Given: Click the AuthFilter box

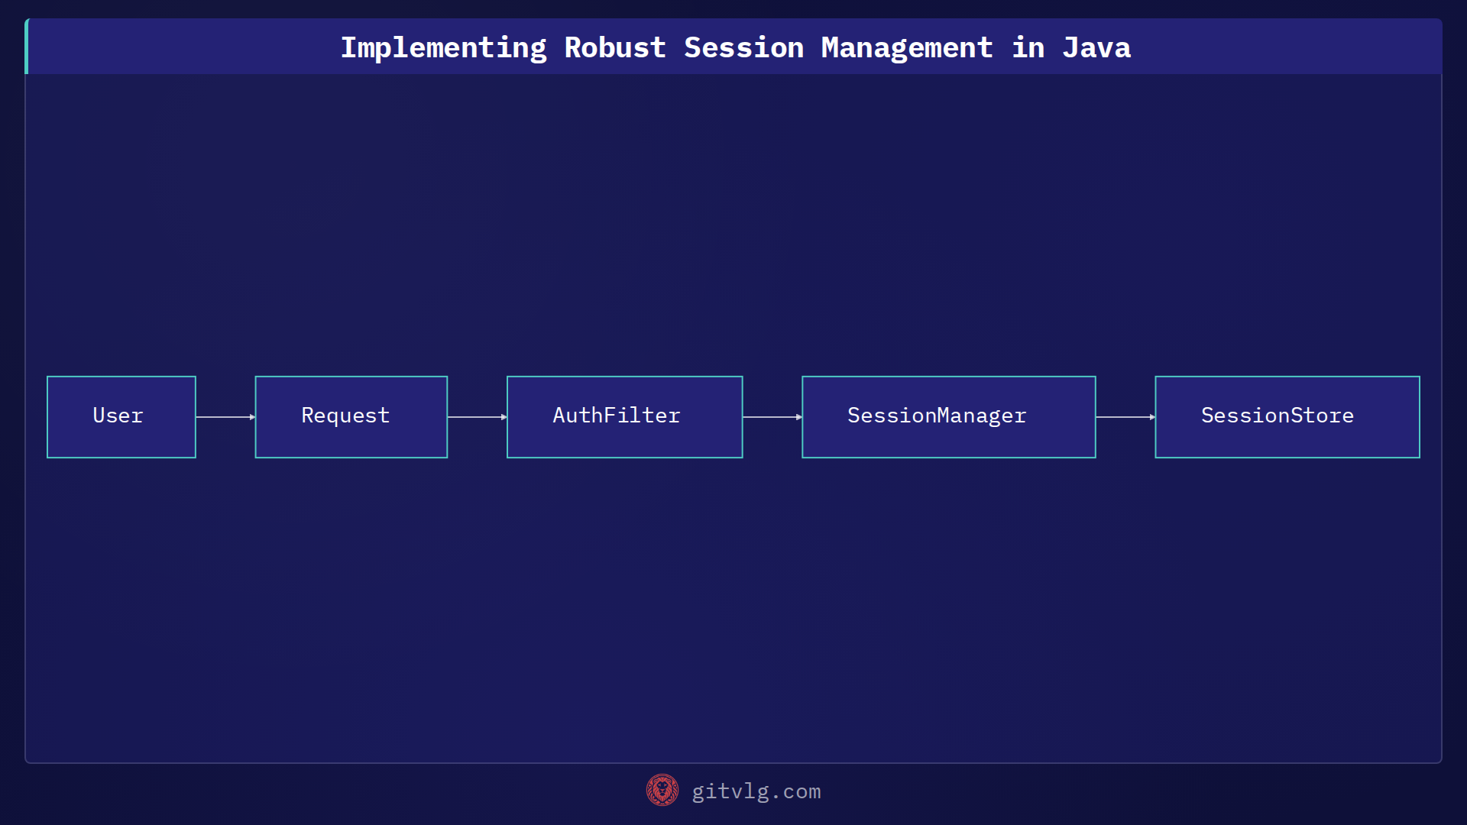Looking at the screenshot, I should coord(625,417).
